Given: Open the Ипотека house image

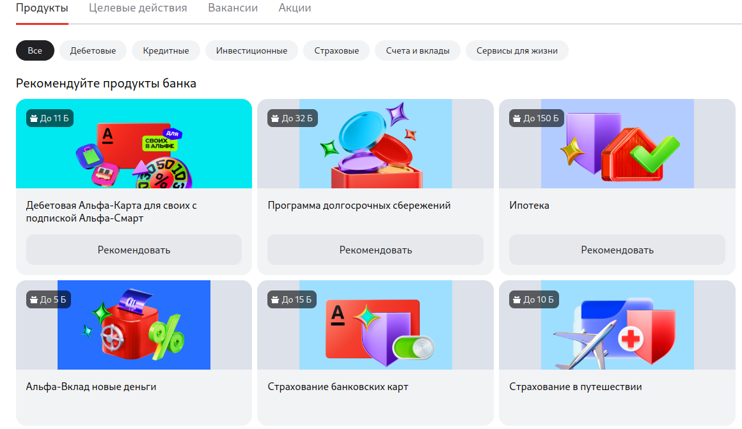Looking at the screenshot, I should click(x=617, y=144).
